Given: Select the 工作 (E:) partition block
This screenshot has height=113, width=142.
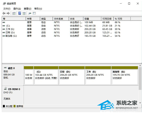Looking at the screenshot, I should click(x=98, y=75).
